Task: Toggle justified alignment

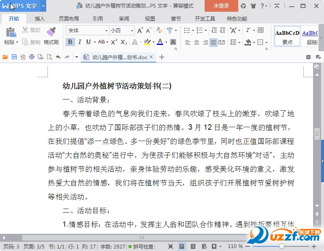Action: click(213, 42)
